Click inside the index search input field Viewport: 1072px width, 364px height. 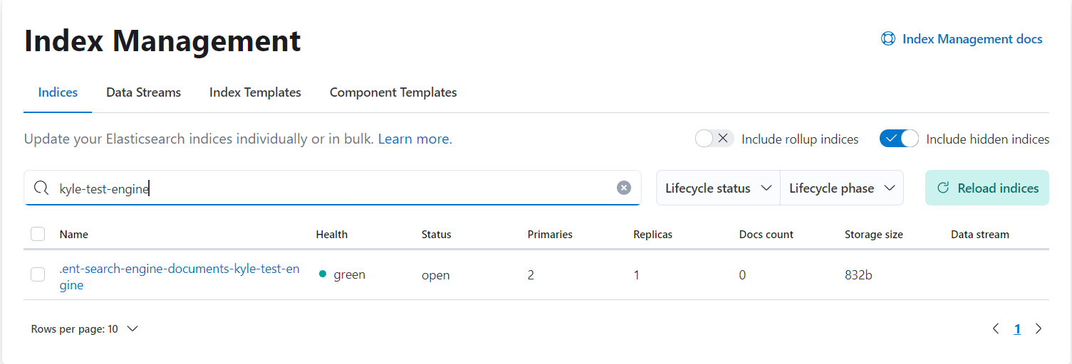coord(335,188)
